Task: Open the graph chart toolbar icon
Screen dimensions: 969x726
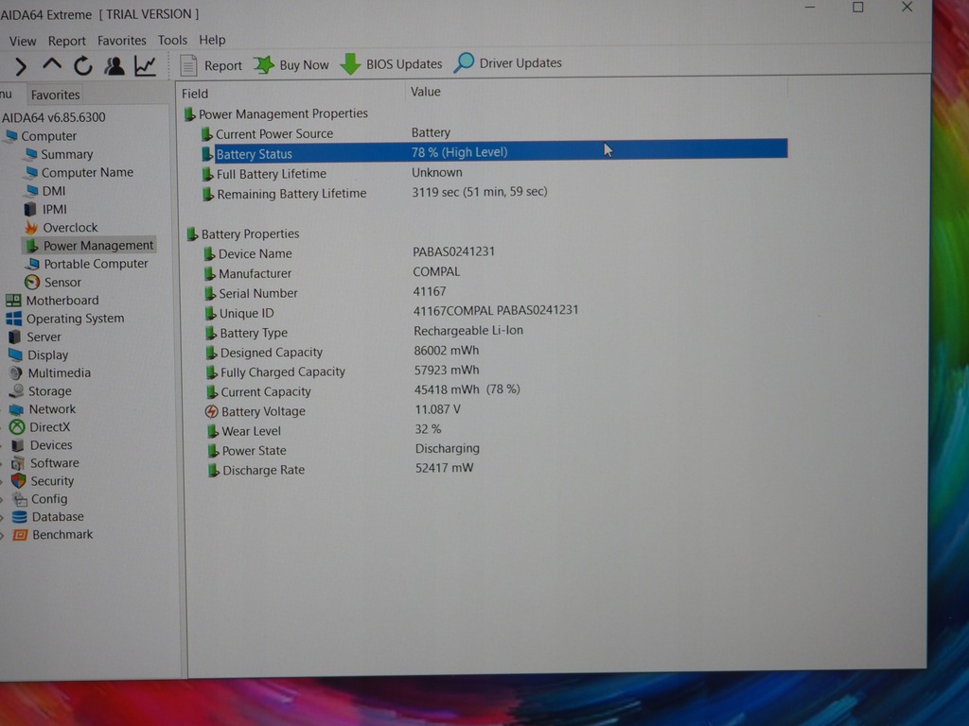Action: pyautogui.click(x=145, y=65)
